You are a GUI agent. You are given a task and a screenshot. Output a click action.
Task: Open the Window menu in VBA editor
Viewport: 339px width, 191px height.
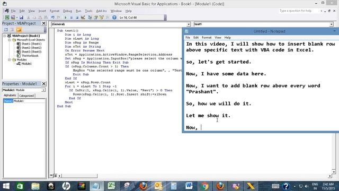click(x=116, y=11)
